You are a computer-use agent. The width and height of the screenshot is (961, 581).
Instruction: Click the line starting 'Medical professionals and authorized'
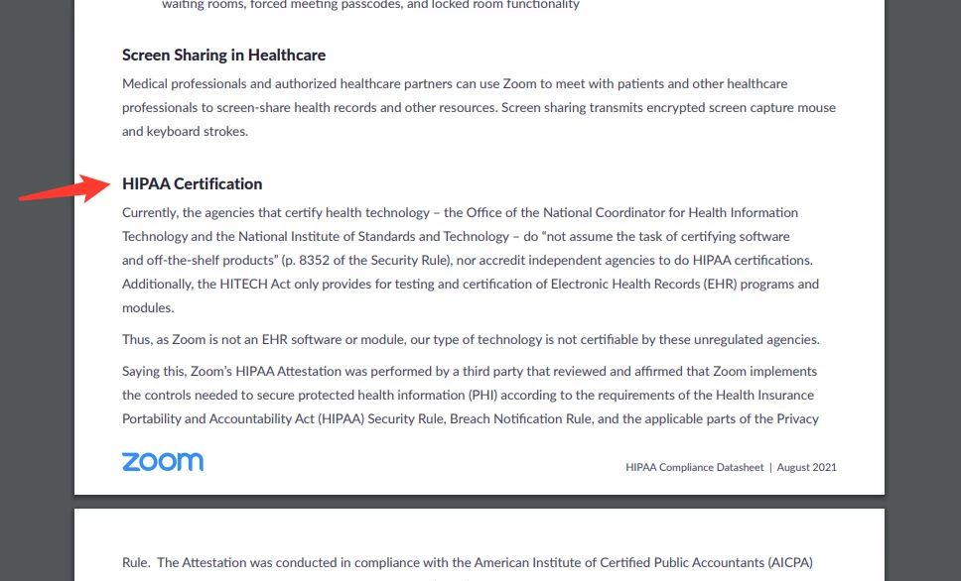[x=455, y=84]
